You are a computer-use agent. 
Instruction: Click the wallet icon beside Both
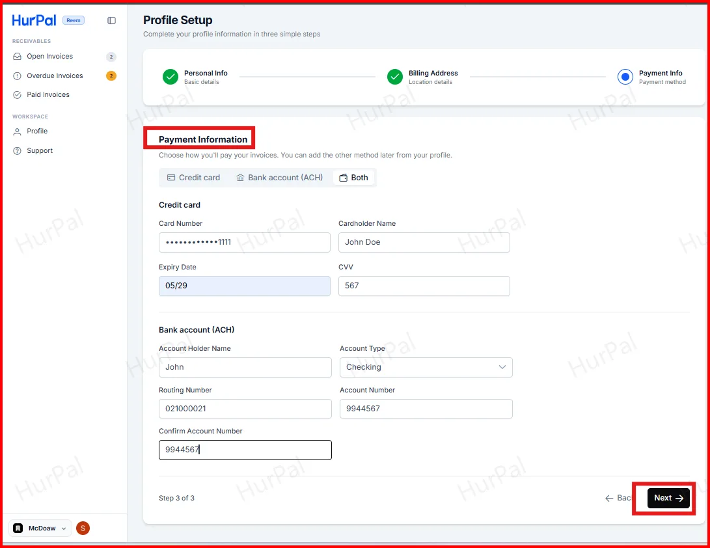(x=343, y=178)
